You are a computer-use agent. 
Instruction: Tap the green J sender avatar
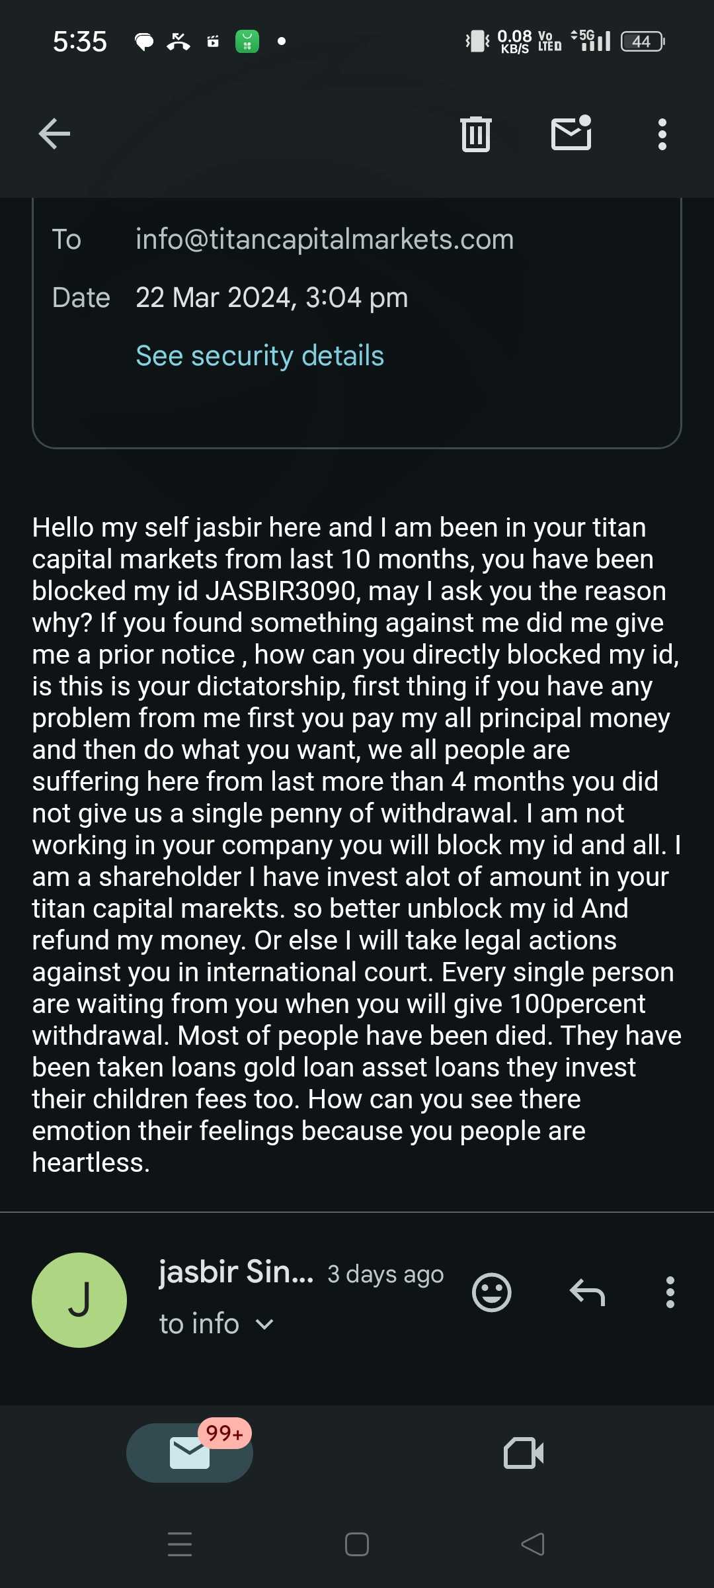[x=79, y=1300]
